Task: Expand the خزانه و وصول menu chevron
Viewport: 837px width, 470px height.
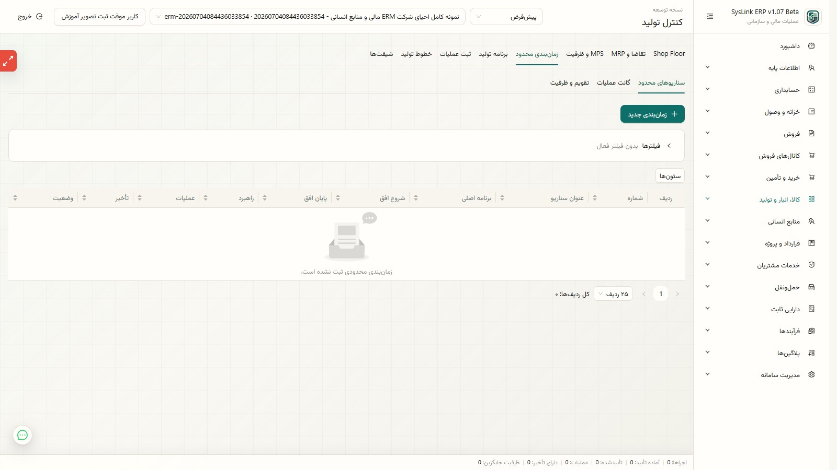Action: tap(707, 111)
